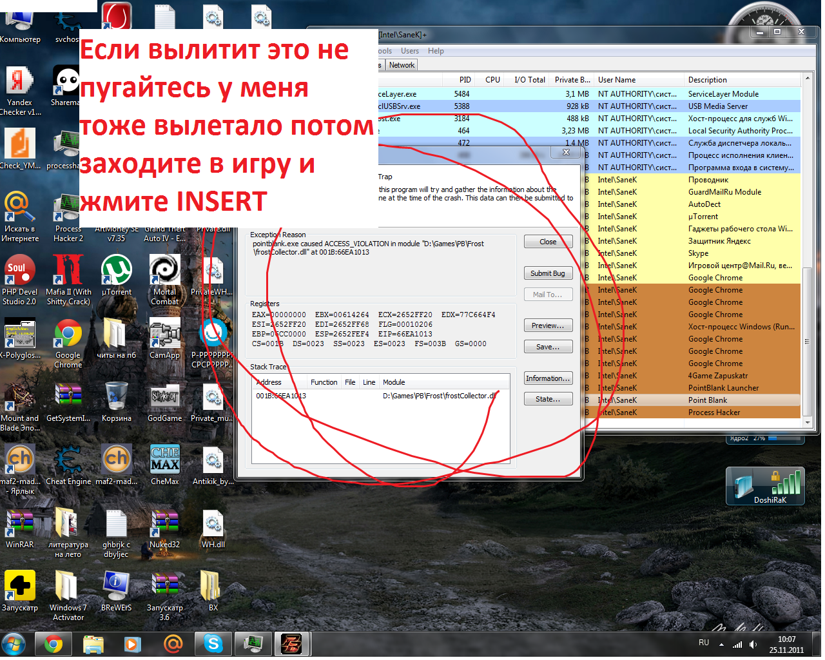825x660 pixels.
Task: Click Preview... button in crash dialog
Action: [x=548, y=326]
